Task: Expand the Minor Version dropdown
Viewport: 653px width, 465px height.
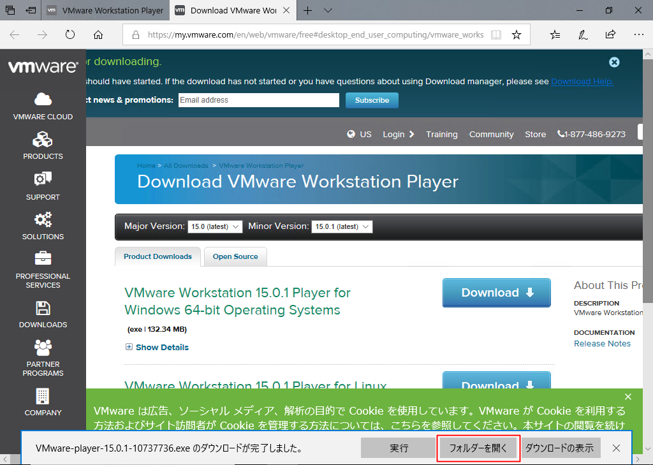Action: (x=341, y=226)
